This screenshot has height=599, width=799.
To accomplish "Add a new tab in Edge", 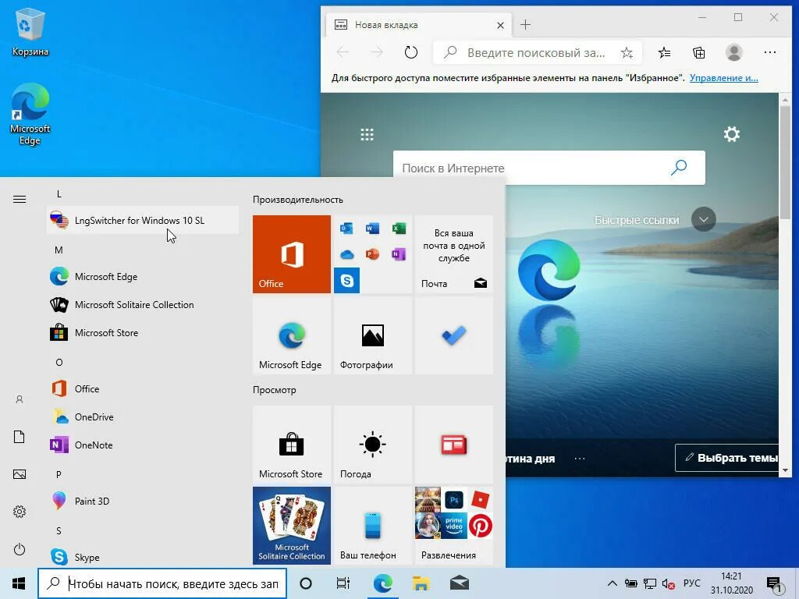I will pos(525,25).
